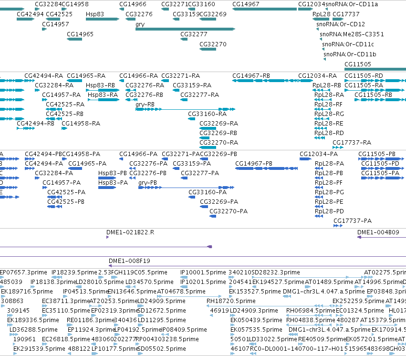Select the gry-PB protein label
Image resolution: width=406 pixels, height=356 pixels.
point(147,183)
